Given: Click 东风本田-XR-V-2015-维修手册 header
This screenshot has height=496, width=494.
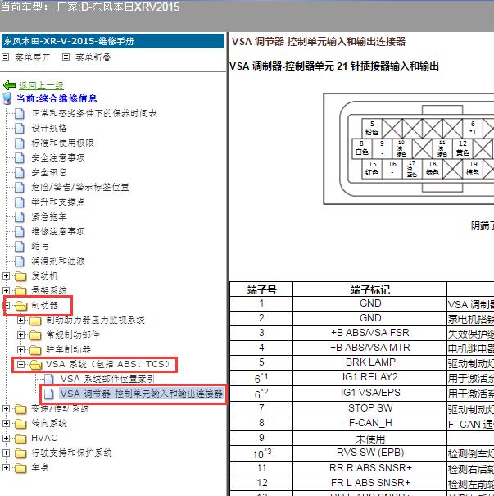Looking at the screenshot, I should pos(113,41).
